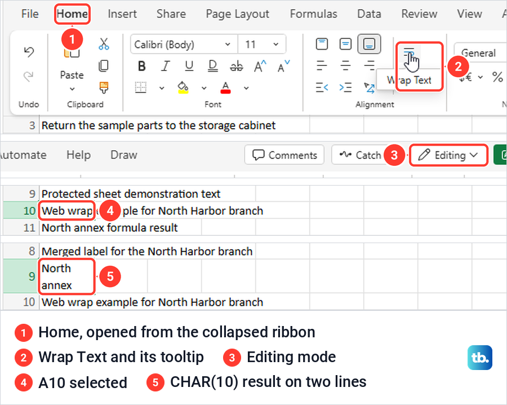This screenshot has width=507, height=405.
Task: Open the Automate tab
Action: click(23, 155)
